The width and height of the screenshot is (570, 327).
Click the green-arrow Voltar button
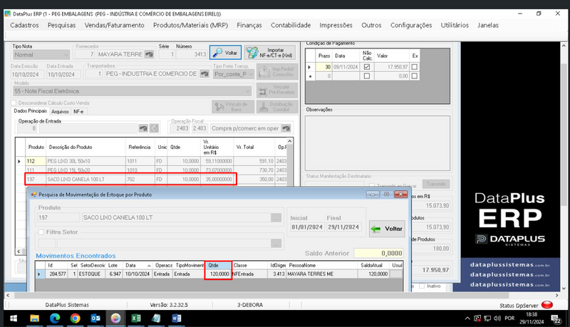pyautogui.click(x=387, y=229)
